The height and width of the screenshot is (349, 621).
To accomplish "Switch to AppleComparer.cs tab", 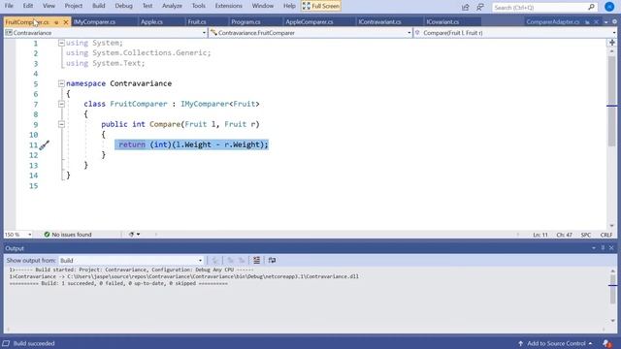I will pyautogui.click(x=310, y=22).
